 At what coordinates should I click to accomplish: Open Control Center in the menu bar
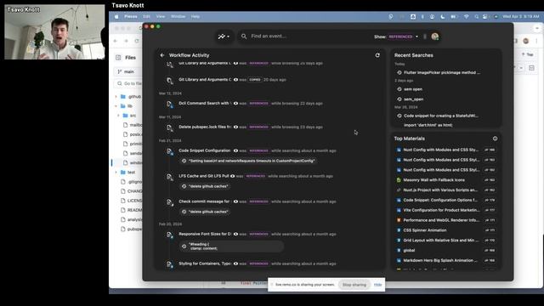(484, 17)
